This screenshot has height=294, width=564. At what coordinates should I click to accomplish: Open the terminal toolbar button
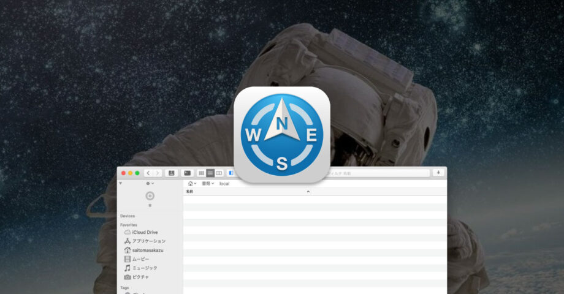tap(187, 173)
